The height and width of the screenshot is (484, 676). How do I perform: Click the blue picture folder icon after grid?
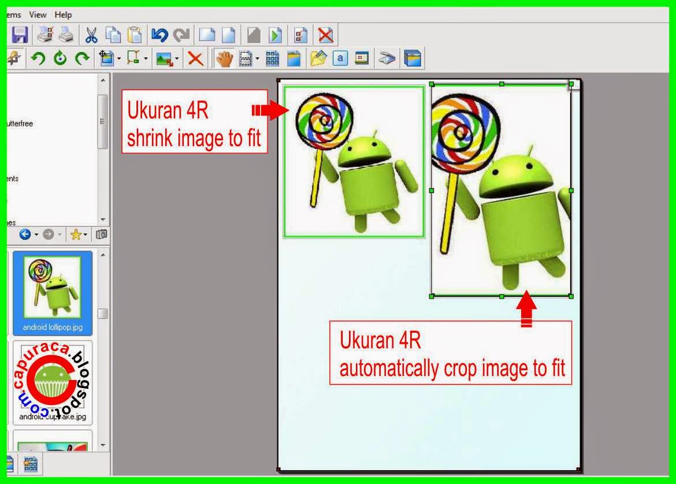pyautogui.click(x=294, y=58)
